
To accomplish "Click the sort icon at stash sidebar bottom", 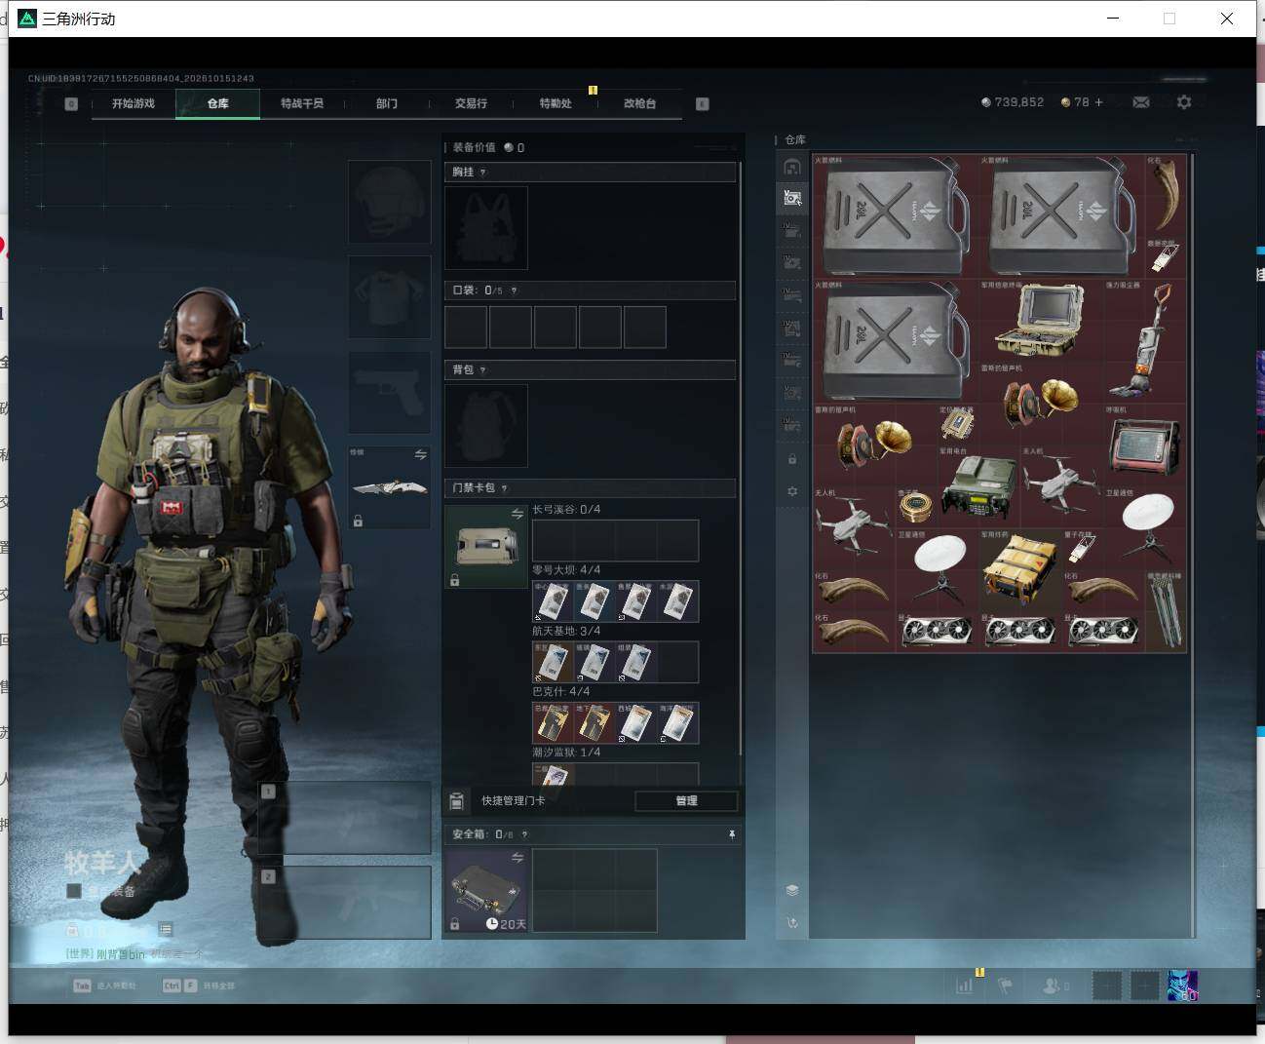I will point(792,922).
